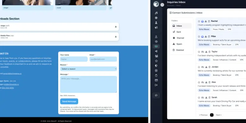Go to Next page of inbox
The width and height of the screenshot is (246, 123).
219,115
